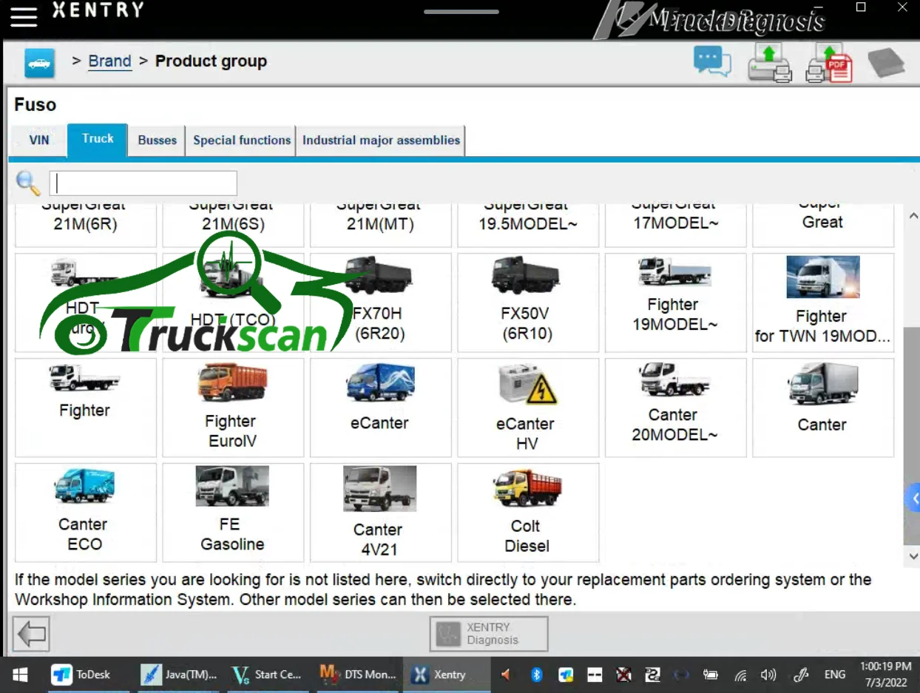Image resolution: width=920 pixels, height=693 pixels.
Task: Click the magnifying glass search icon
Action: (x=28, y=183)
